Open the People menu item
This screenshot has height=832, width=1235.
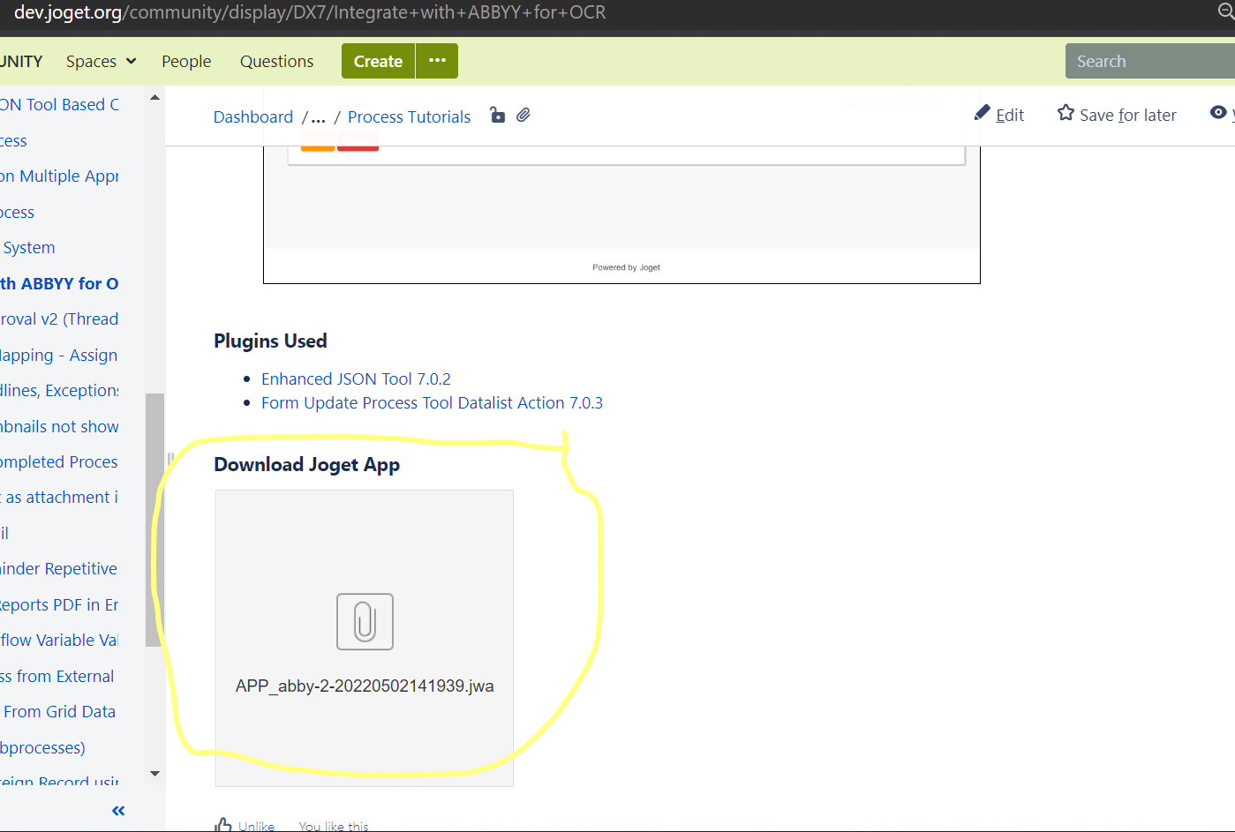pos(186,62)
